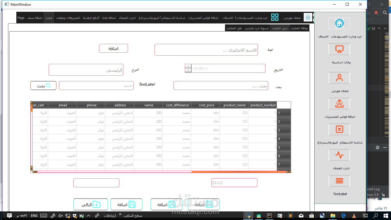The width and height of the screenshot is (391, 220).
Task: Click the home icon tab in top bar
Action: [308, 17]
